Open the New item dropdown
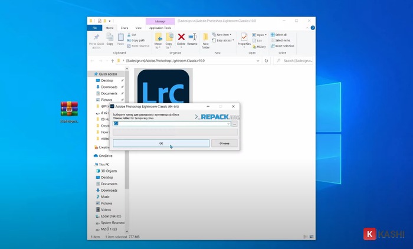This screenshot has width=413, height=249. [223, 35]
